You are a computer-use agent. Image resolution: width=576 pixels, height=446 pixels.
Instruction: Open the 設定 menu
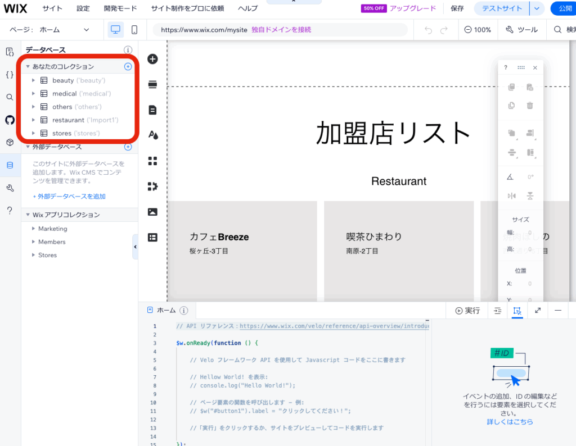83,8
